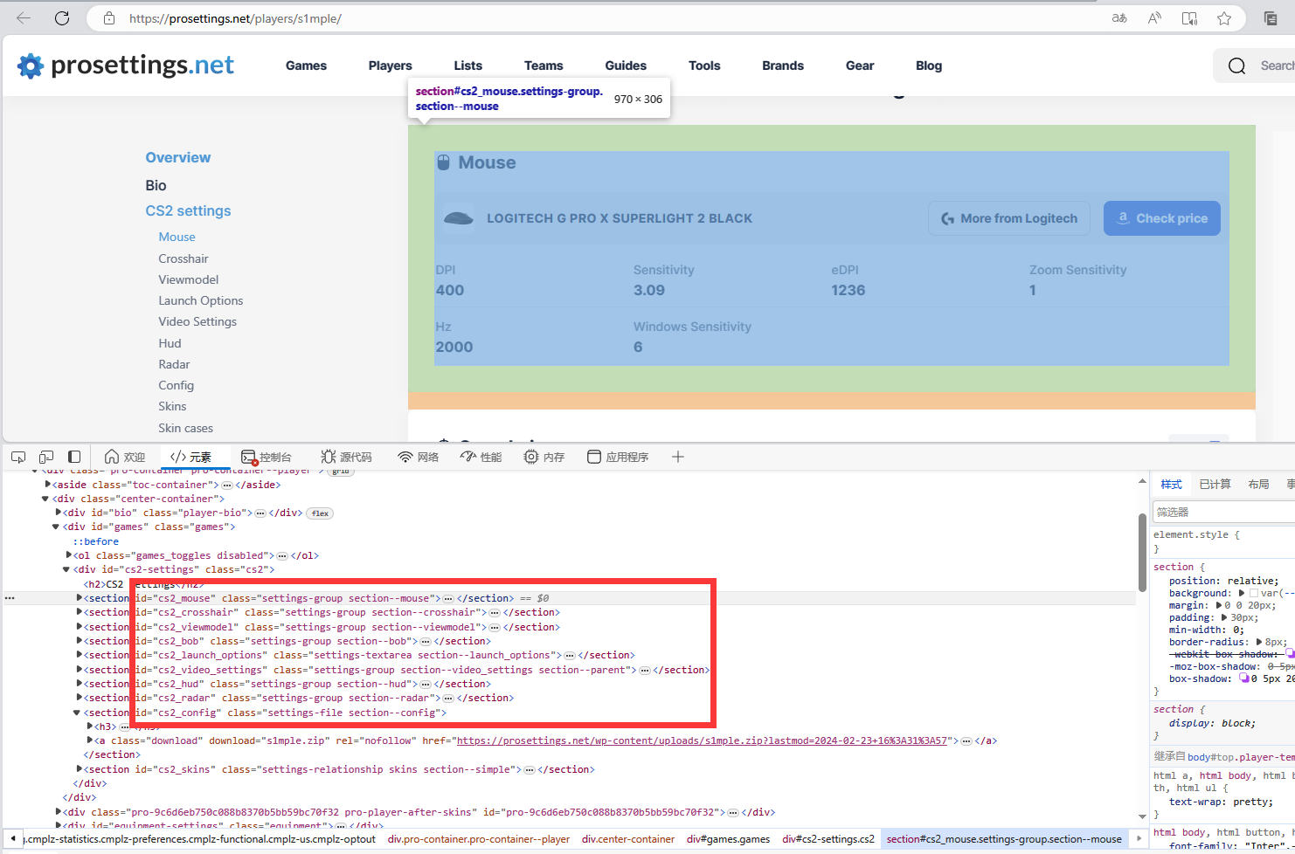Click the Crosshair link in sidebar

pos(184,258)
